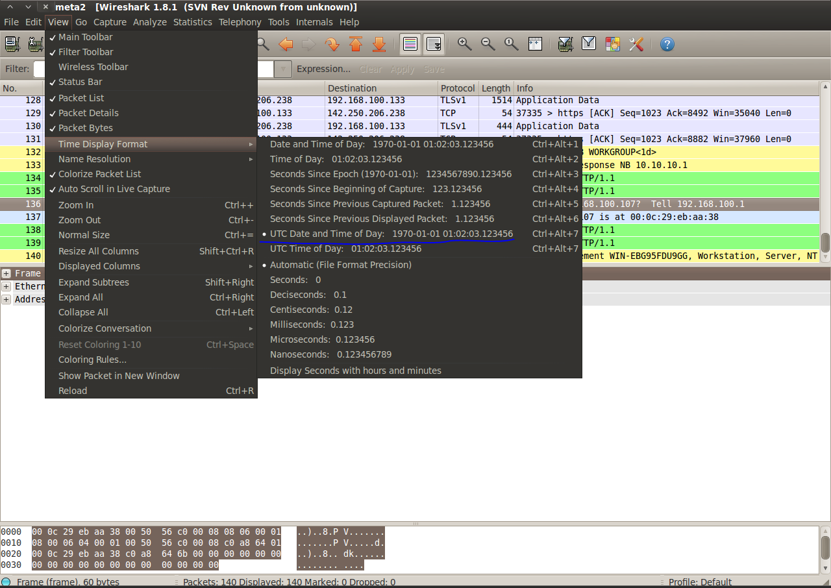
Task: Click expert info icon in status bar
Action: click(x=6, y=582)
